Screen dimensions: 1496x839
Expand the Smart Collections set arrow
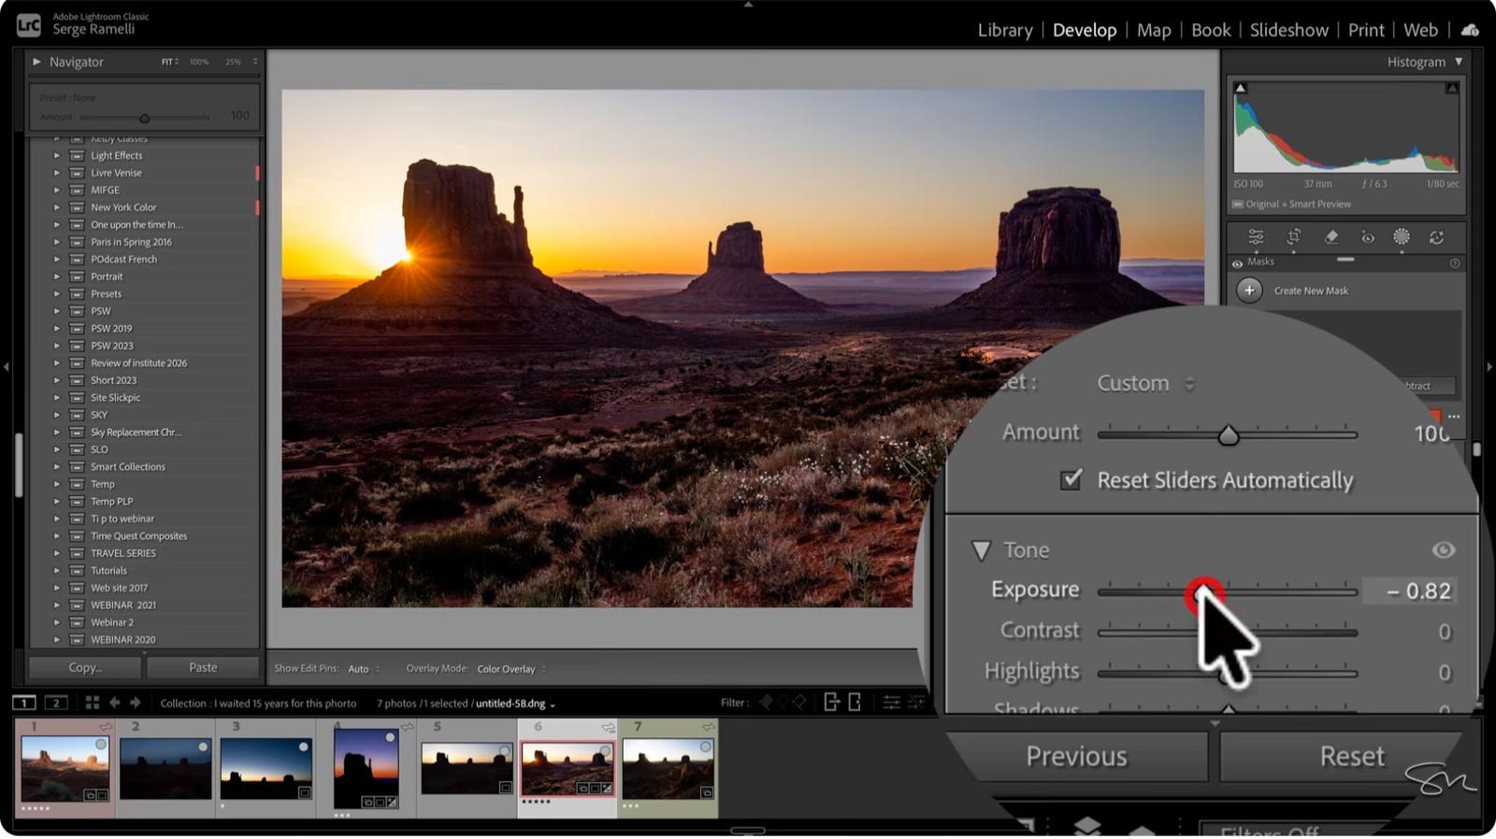(x=56, y=467)
